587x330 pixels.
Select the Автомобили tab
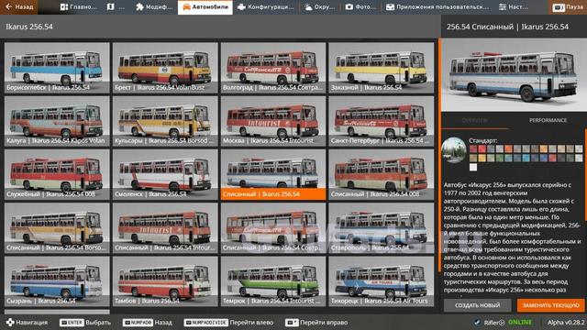(205, 7)
